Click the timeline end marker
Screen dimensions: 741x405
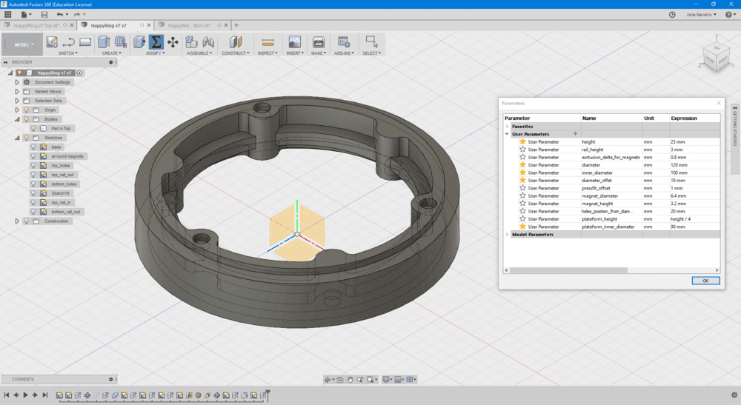(x=268, y=394)
